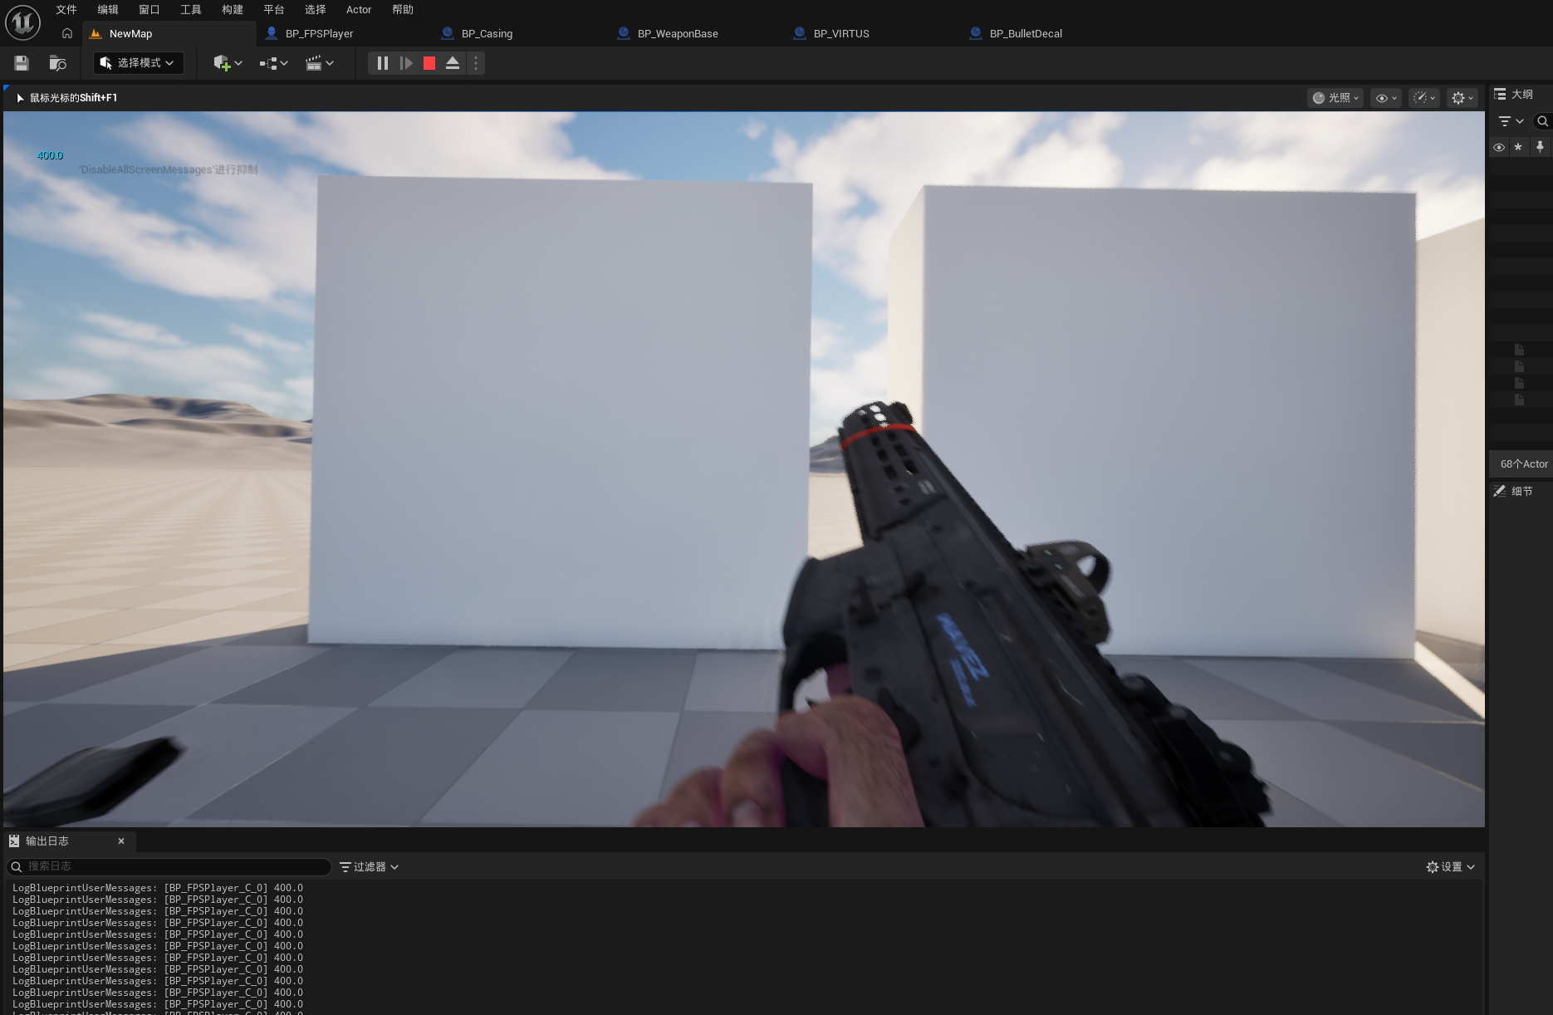The image size is (1553, 1015).
Task: Open the cinematics clapperboard dropdown
Action: click(x=319, y=63)
